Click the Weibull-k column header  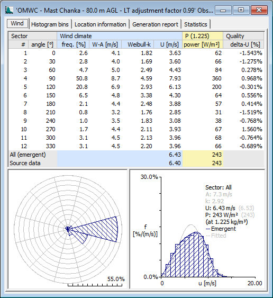tap(138, 44)
